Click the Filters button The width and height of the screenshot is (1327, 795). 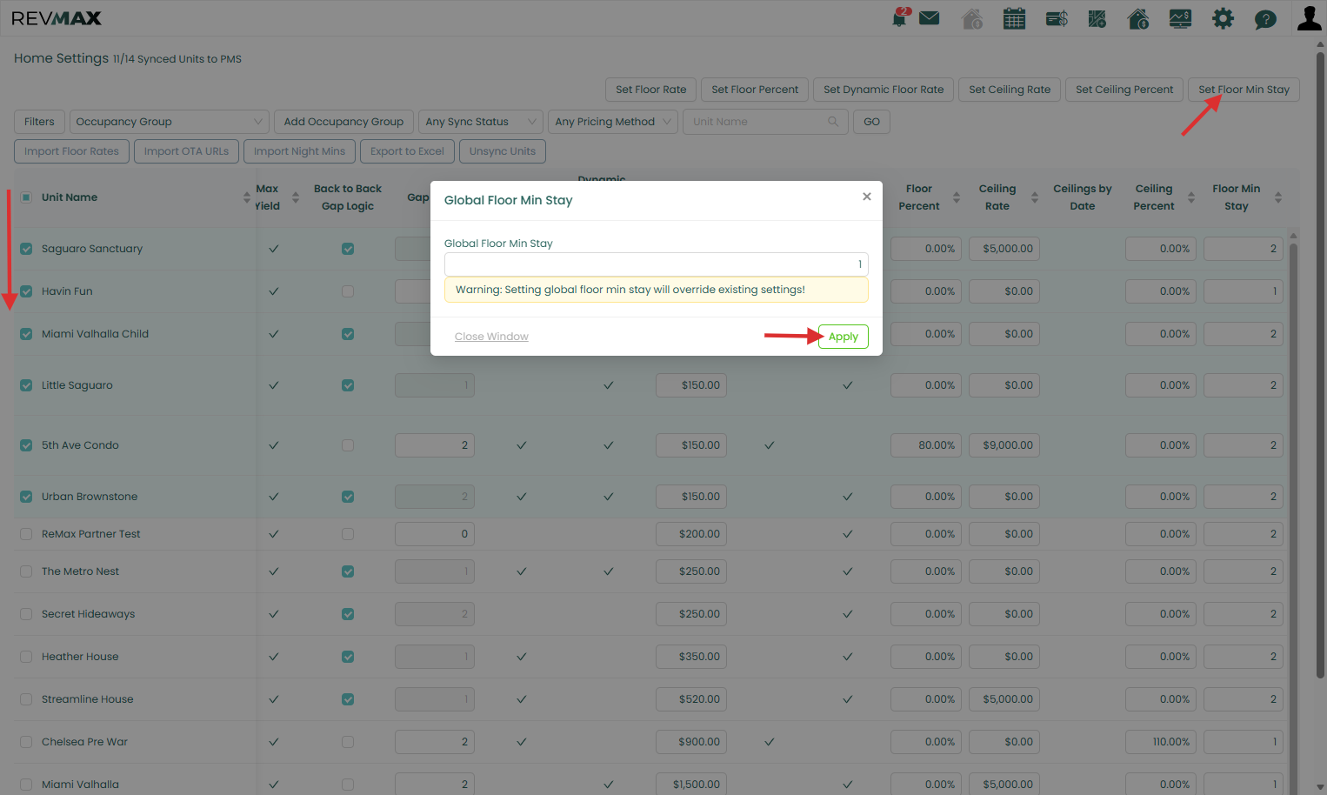[x=39, y=122]
